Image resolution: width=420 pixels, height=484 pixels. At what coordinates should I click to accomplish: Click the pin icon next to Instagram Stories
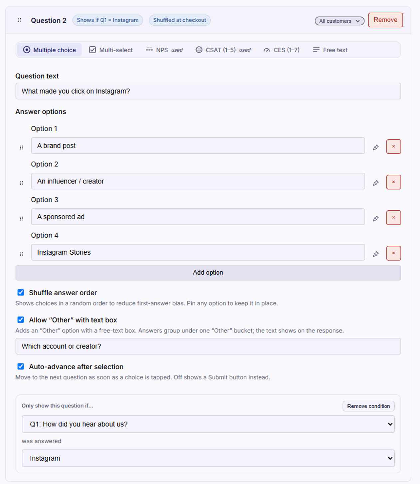(x=375, y=254)
